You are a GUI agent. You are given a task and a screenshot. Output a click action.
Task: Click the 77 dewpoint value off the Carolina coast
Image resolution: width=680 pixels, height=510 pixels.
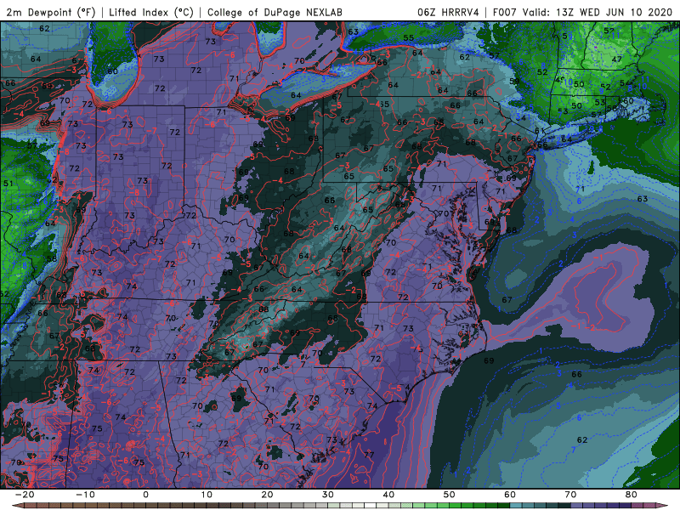tap(369, 455)
